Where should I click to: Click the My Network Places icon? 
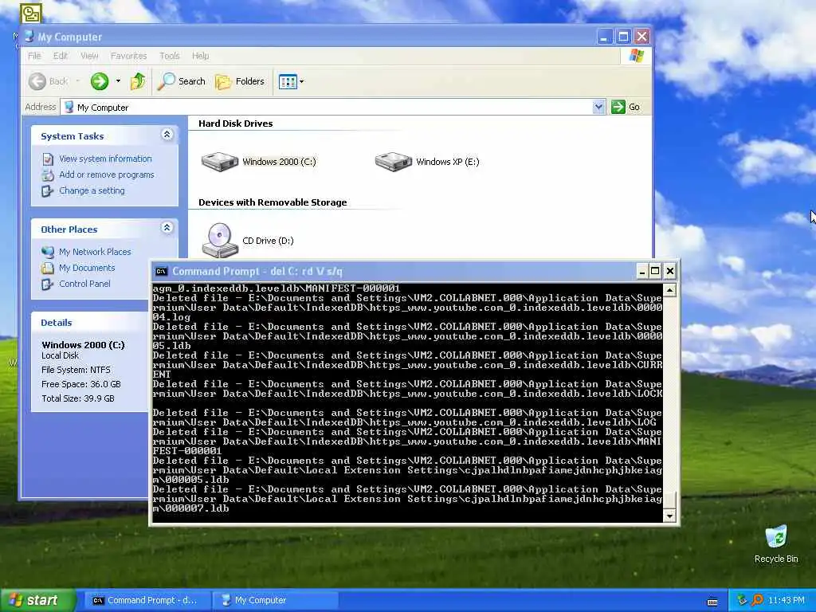pos(48,252)
